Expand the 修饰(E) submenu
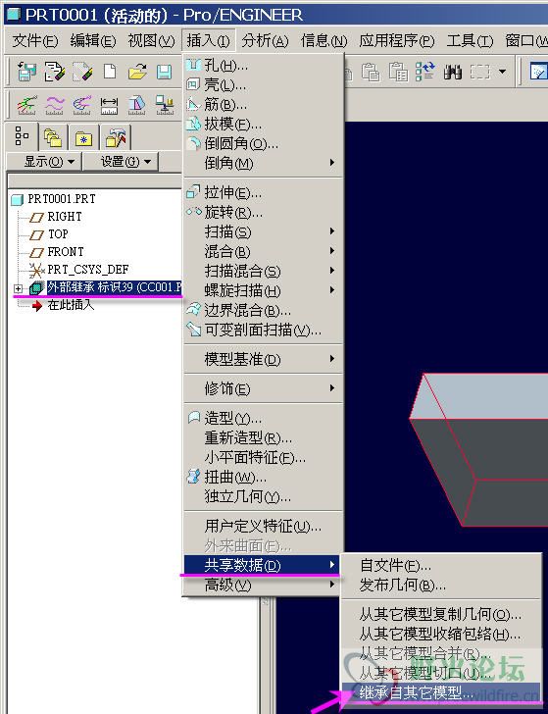 (x=263, y=388)
